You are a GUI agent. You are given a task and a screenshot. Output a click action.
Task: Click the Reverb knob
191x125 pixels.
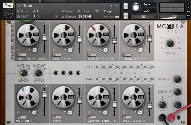(177, 79)
